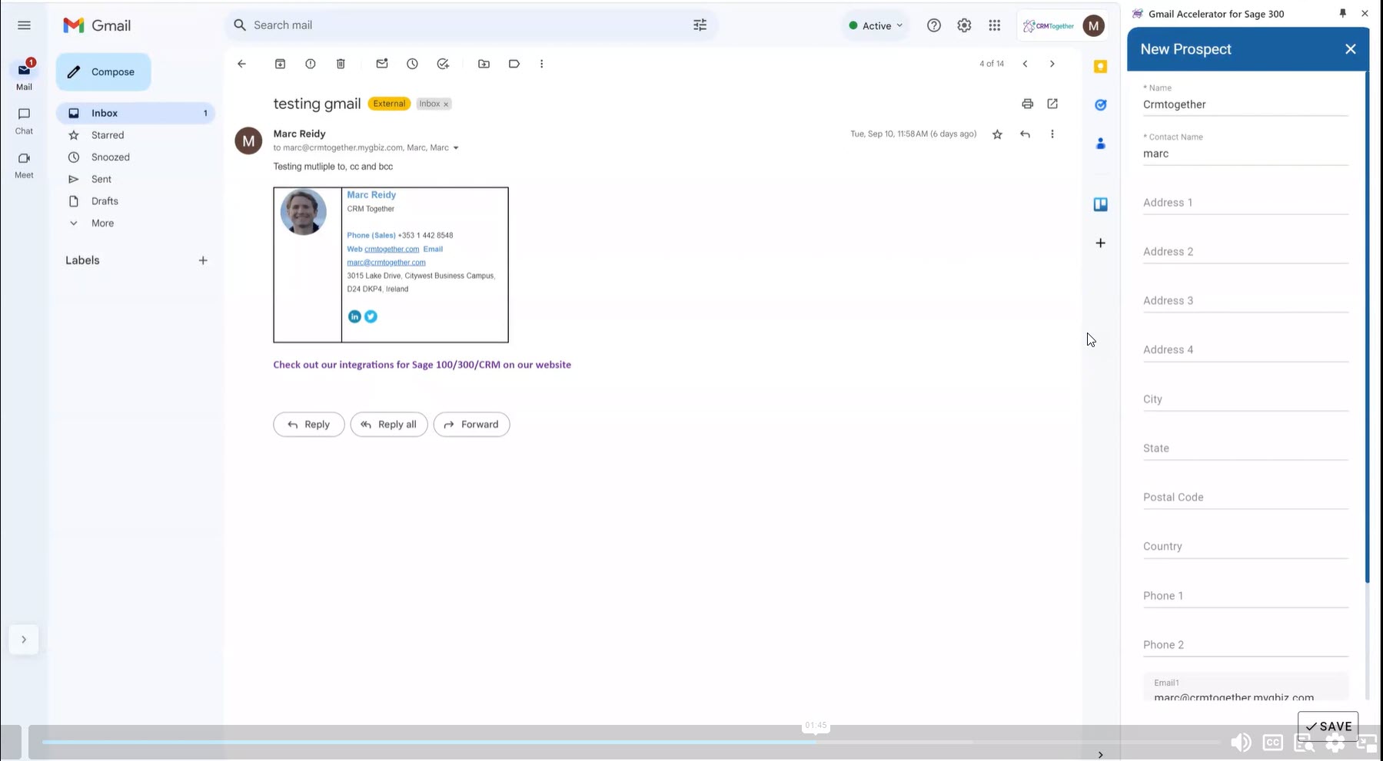Create new label with plus
The width and height of the screenshot is (1383, 761).
(x=203, y=260)
